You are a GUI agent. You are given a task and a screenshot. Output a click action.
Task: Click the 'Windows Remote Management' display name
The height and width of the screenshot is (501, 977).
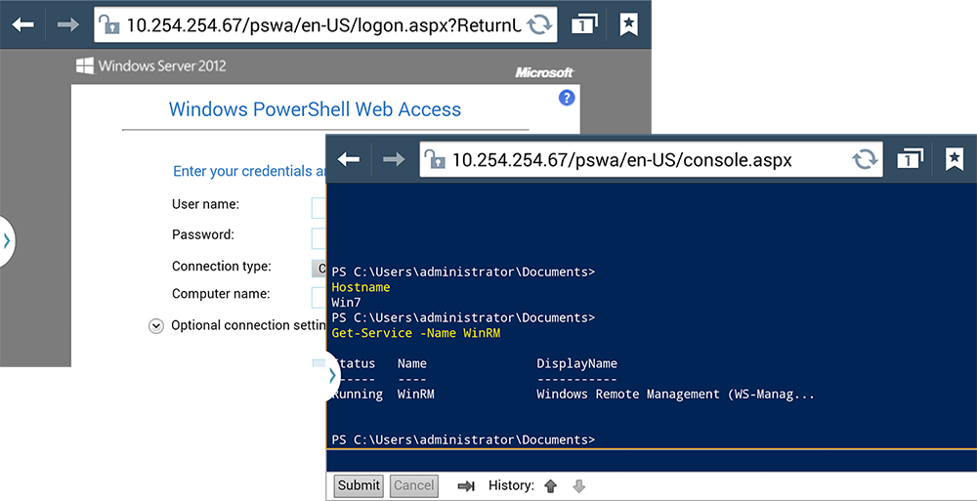(675, 395)
